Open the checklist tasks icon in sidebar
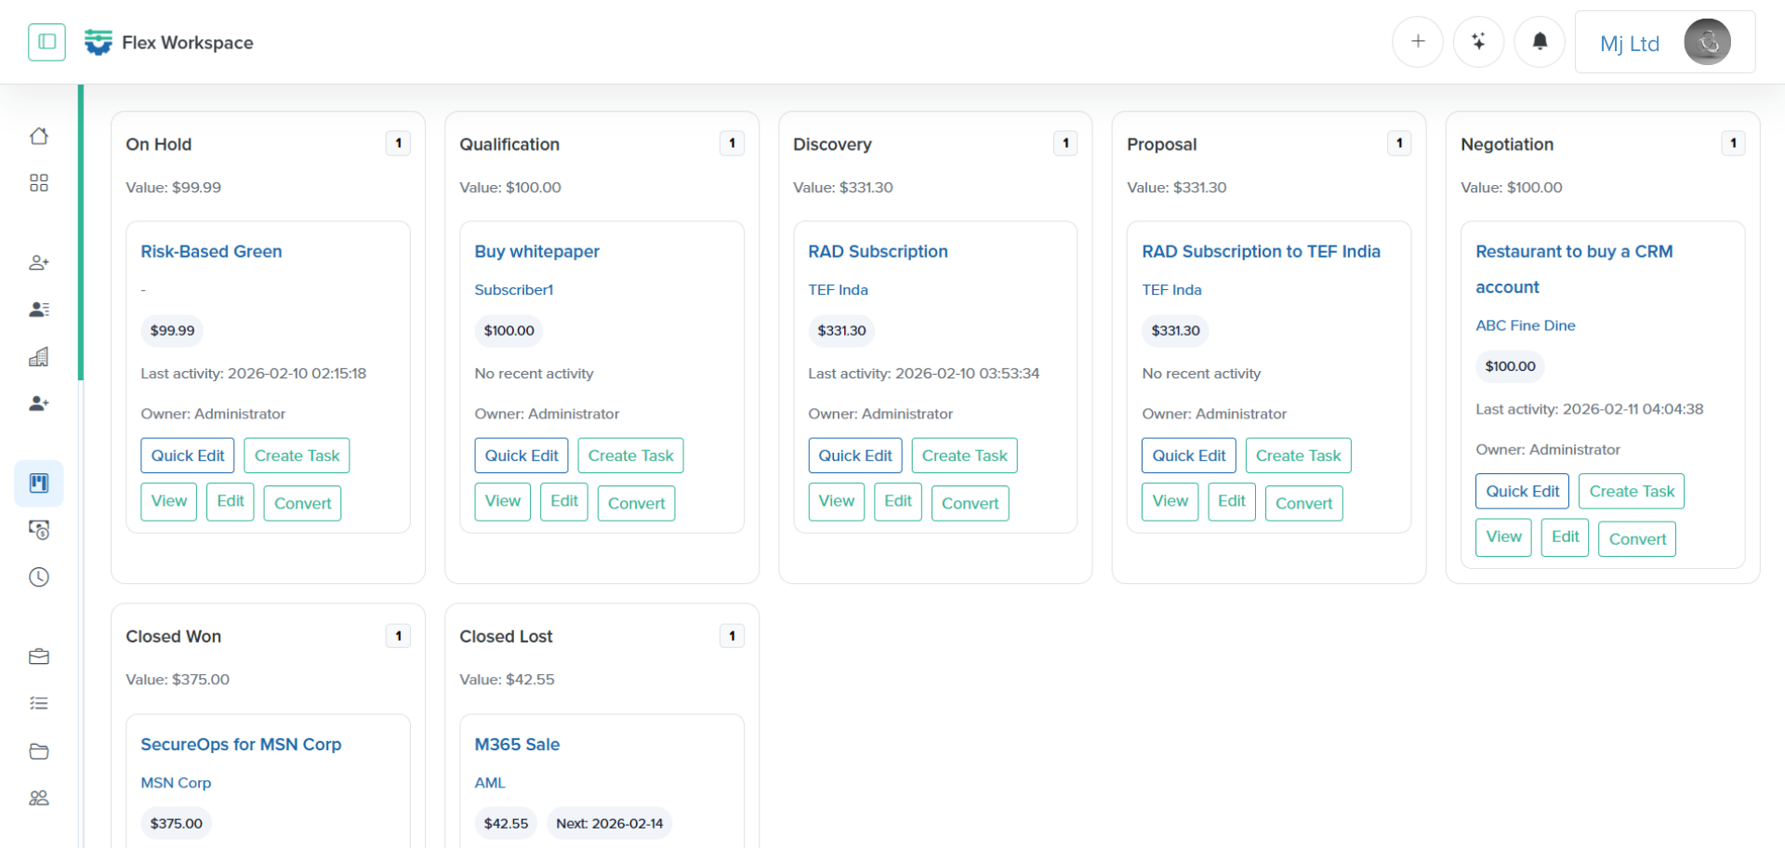The height and width of the screenshot is (848, 1785). [39, 704]
